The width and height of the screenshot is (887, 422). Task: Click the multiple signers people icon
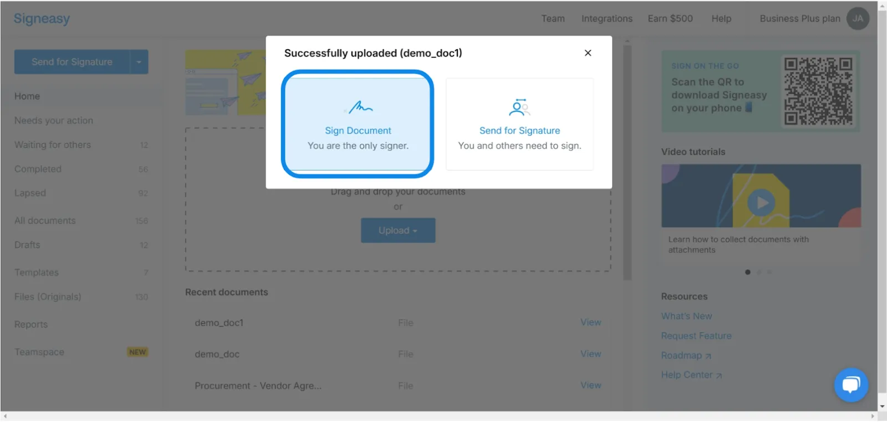pyautogui.click(x=519, y=107)
